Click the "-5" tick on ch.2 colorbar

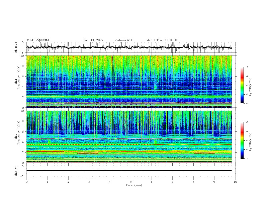click(x=247, y=140)
